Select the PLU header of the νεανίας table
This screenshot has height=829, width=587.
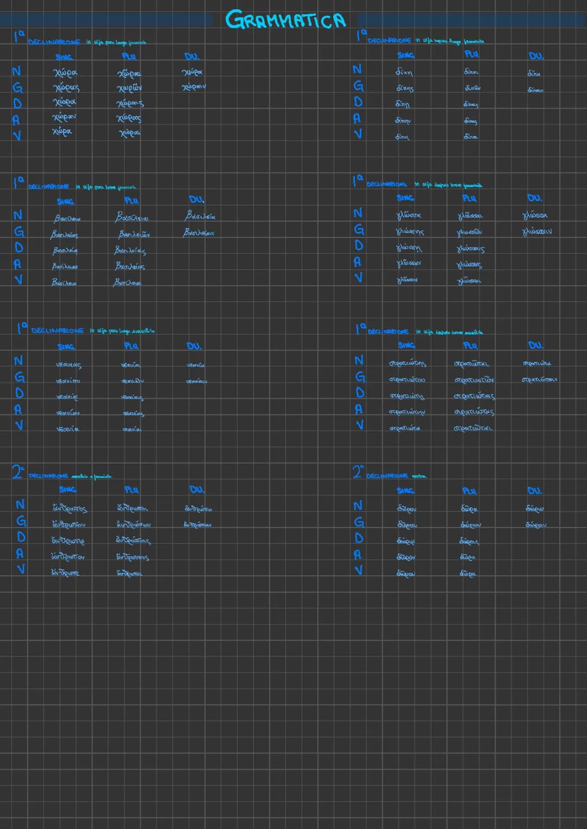131,346
